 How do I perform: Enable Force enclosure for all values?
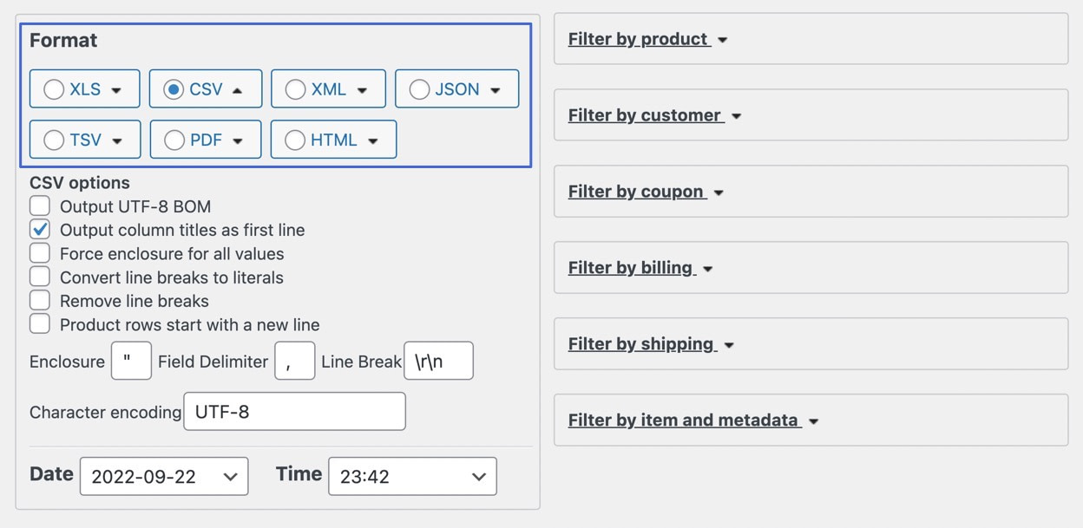[x=39, y=253]
